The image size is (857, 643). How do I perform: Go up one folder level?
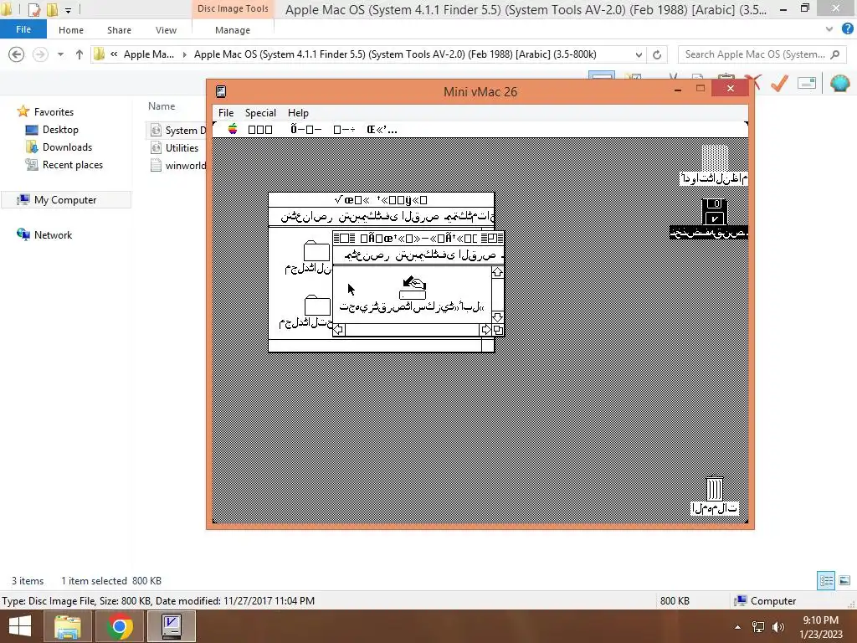tap(80, 54)
